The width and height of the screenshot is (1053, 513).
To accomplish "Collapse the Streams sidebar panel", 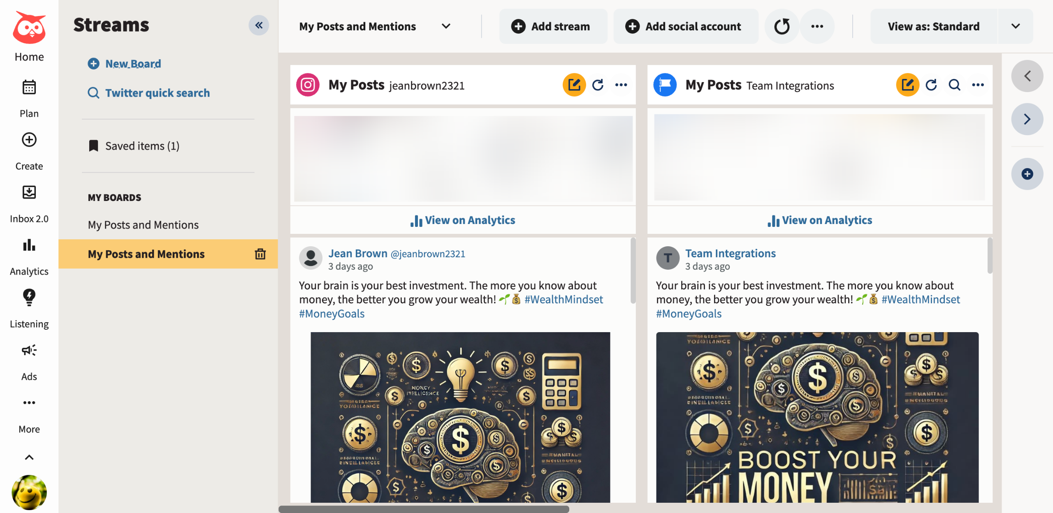I will [259, 25].
